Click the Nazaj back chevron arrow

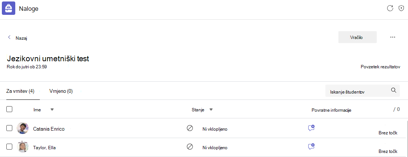[9, 37]
